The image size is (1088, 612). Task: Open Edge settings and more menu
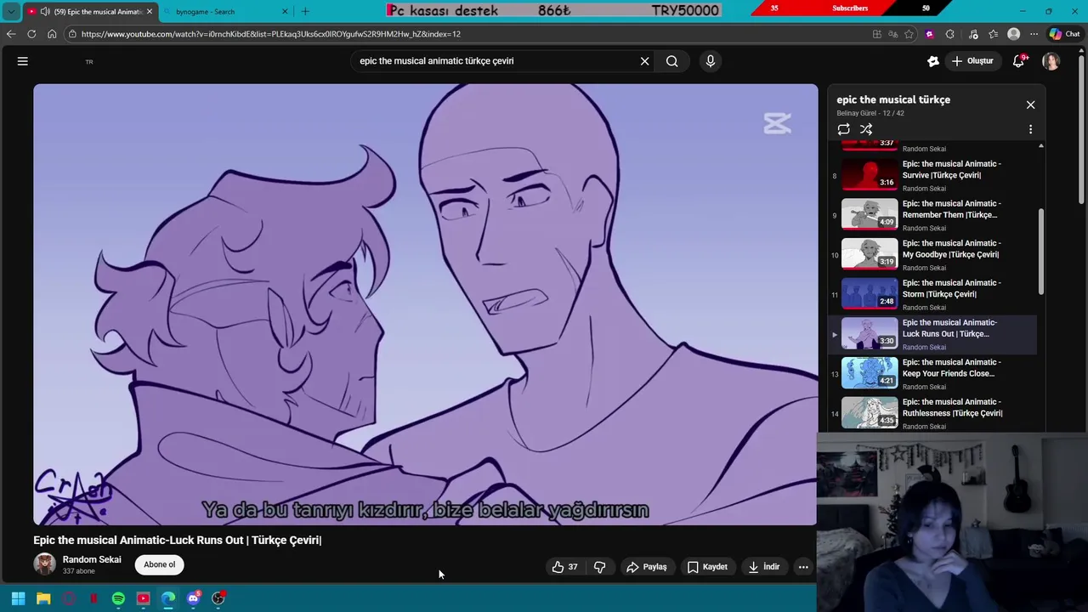(1034, 34)
